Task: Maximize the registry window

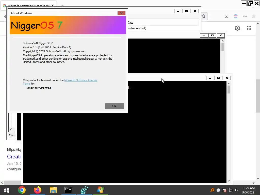Action: 186,11
